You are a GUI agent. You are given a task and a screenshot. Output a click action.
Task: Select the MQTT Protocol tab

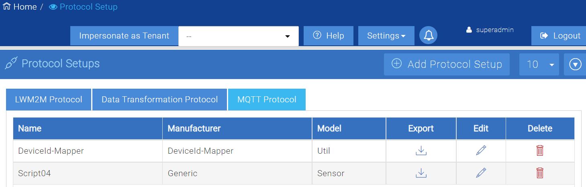[267, 100]
